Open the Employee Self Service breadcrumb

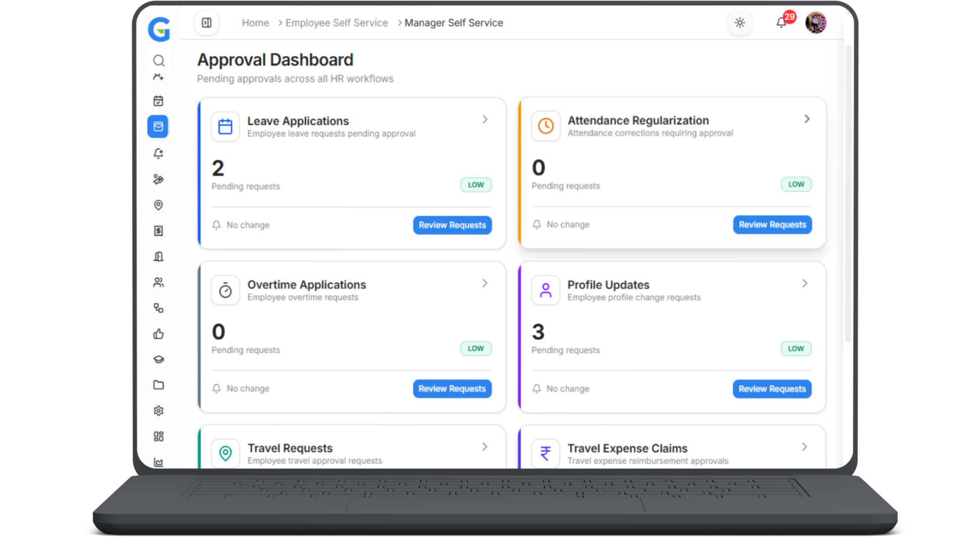tap(336, 23)
